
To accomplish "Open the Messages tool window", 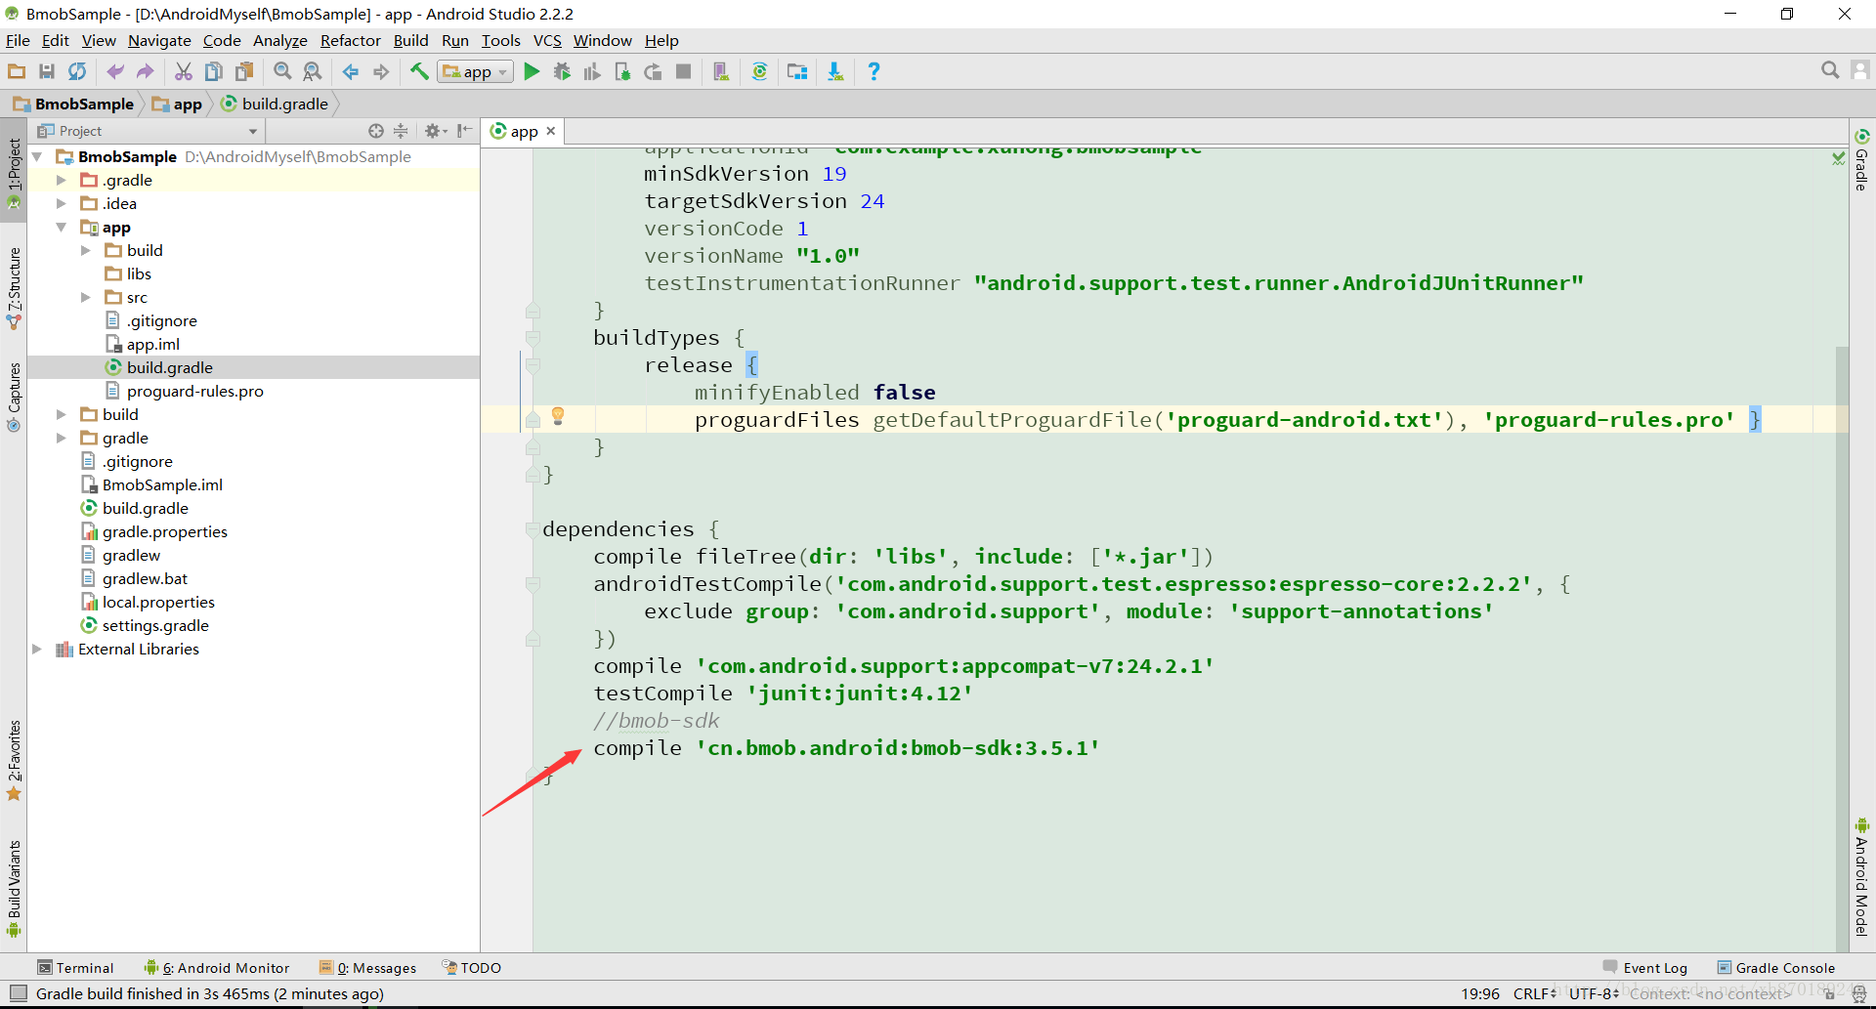I will [367, 968].
